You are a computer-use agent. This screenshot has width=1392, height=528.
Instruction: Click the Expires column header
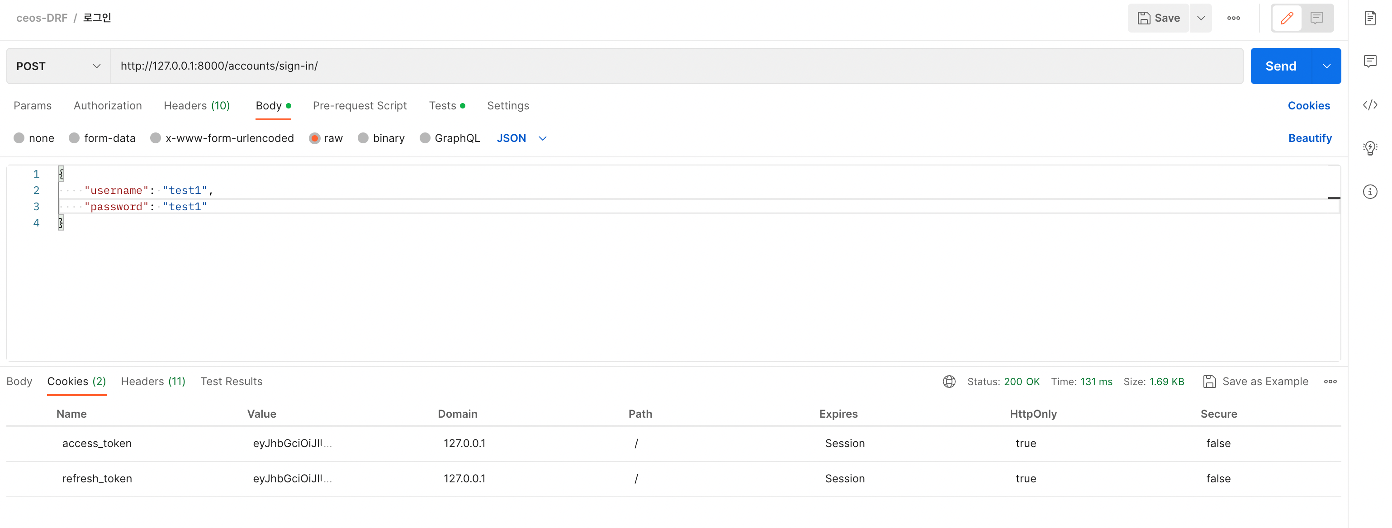[x=838, y=414]
